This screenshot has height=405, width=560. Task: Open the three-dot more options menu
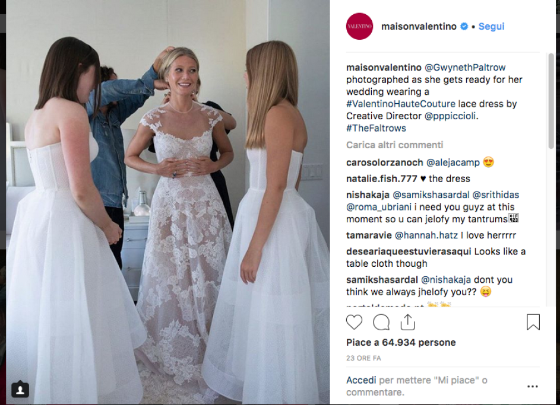click(533, 387)
